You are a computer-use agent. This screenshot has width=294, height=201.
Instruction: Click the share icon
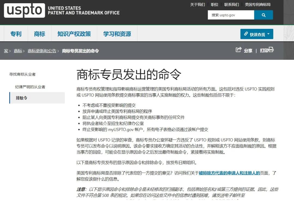(x=238, y=50)
